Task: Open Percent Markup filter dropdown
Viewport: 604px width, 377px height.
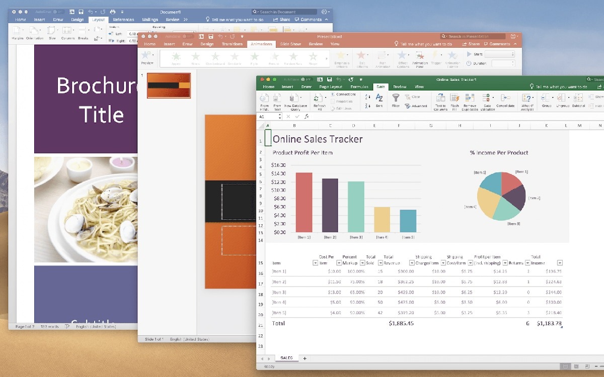Action: point(362,263)
